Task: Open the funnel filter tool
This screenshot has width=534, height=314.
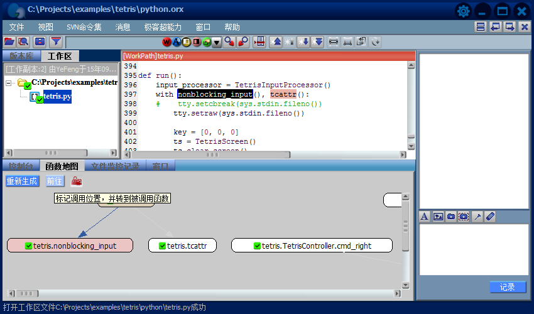Action: 56,42
